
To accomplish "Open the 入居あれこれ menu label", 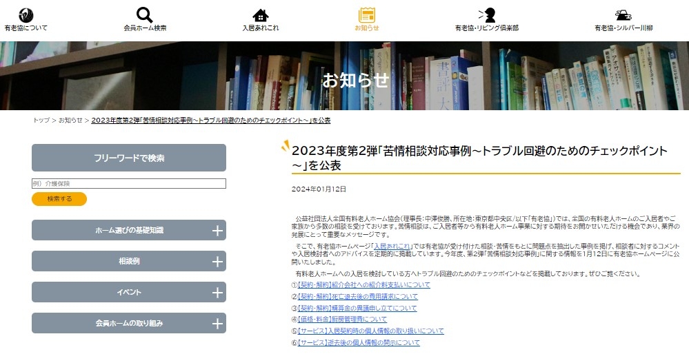I will pyautogui.click(x=261, y=28).
